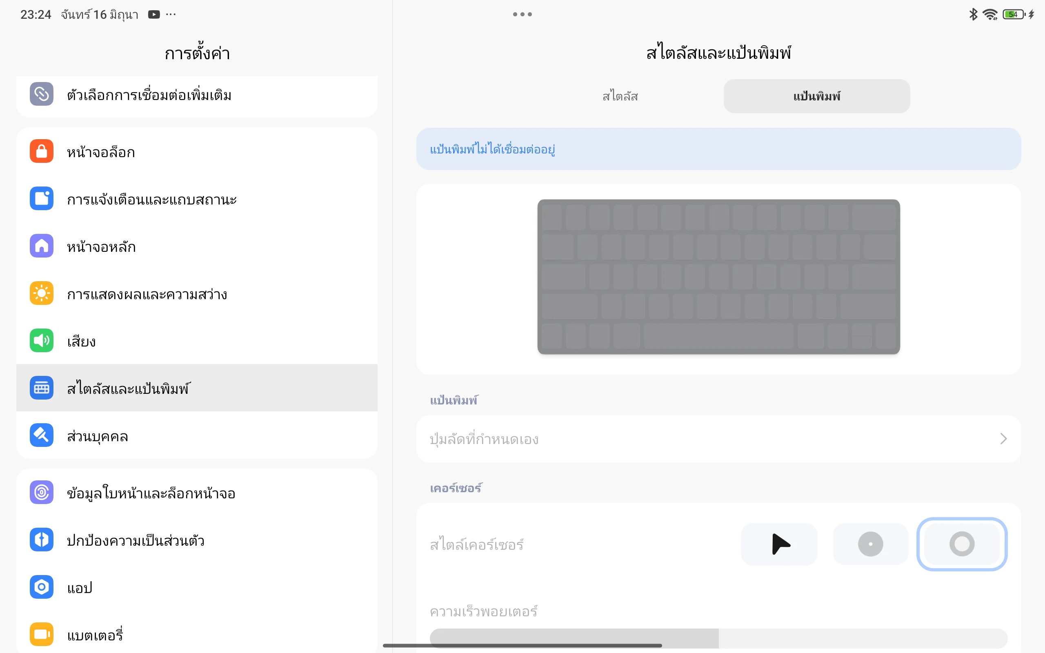Tap the home gesture bar at bottom
The image size is (1045, 653).
click(x=522, y=645)
